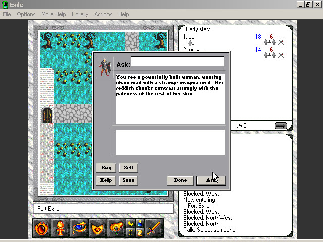
Task: Open the Actions menu
Action: (x=103, y=14)
